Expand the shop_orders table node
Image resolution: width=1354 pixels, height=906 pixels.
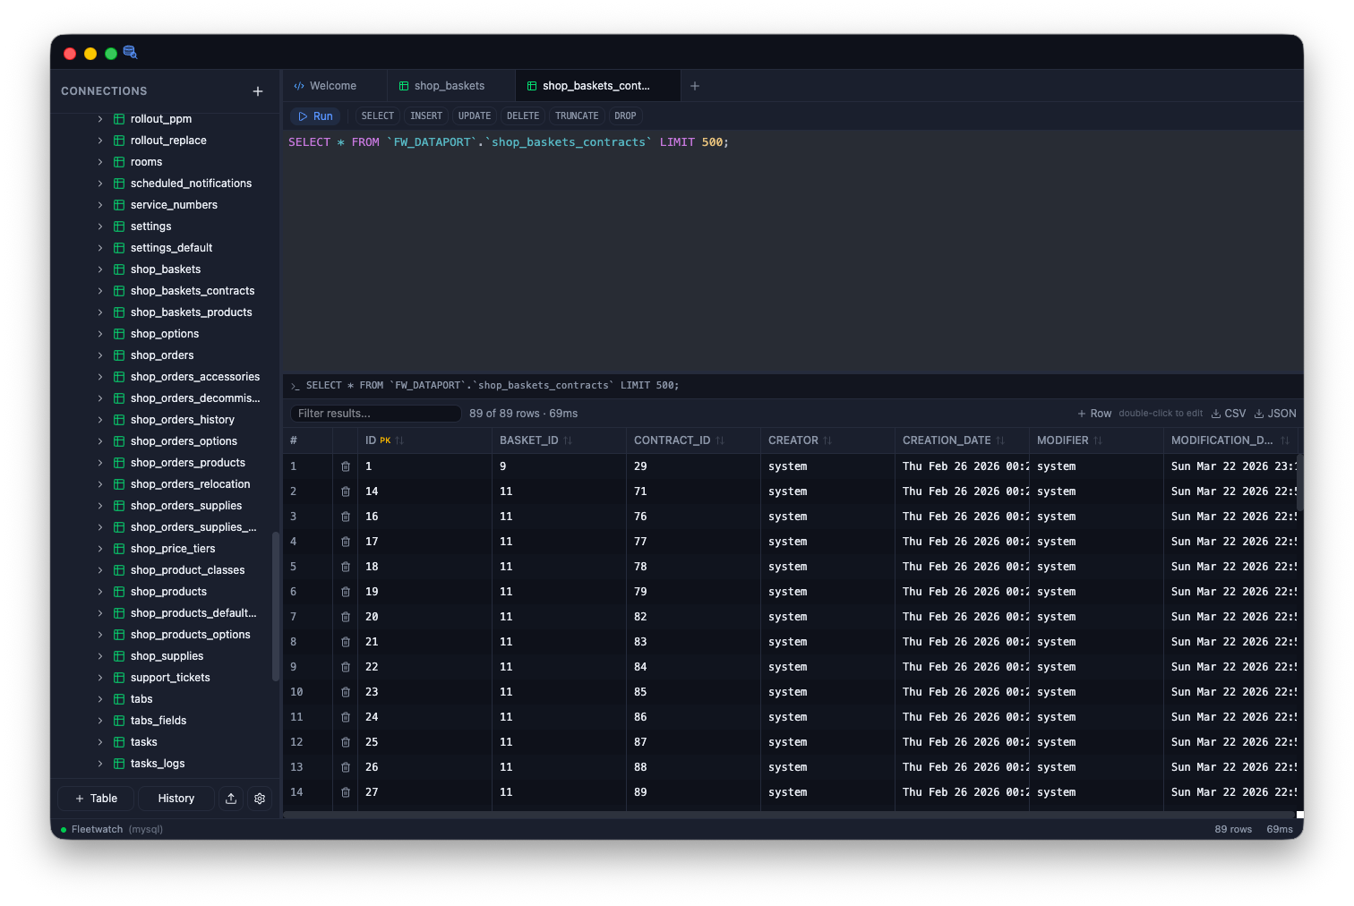click(100, 355)
